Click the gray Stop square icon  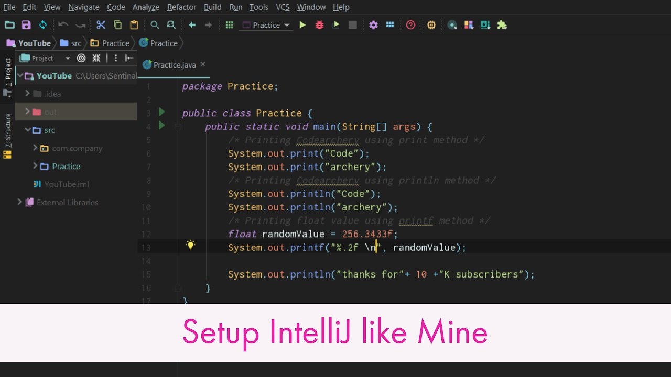[353, 25]
